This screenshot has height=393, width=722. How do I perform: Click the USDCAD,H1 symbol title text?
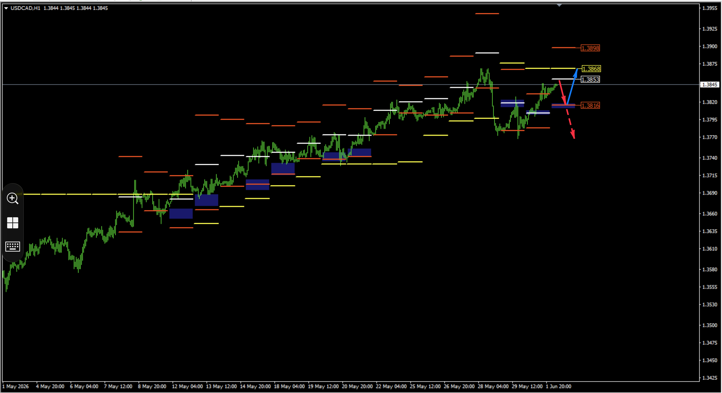click(x=25, y=8)
